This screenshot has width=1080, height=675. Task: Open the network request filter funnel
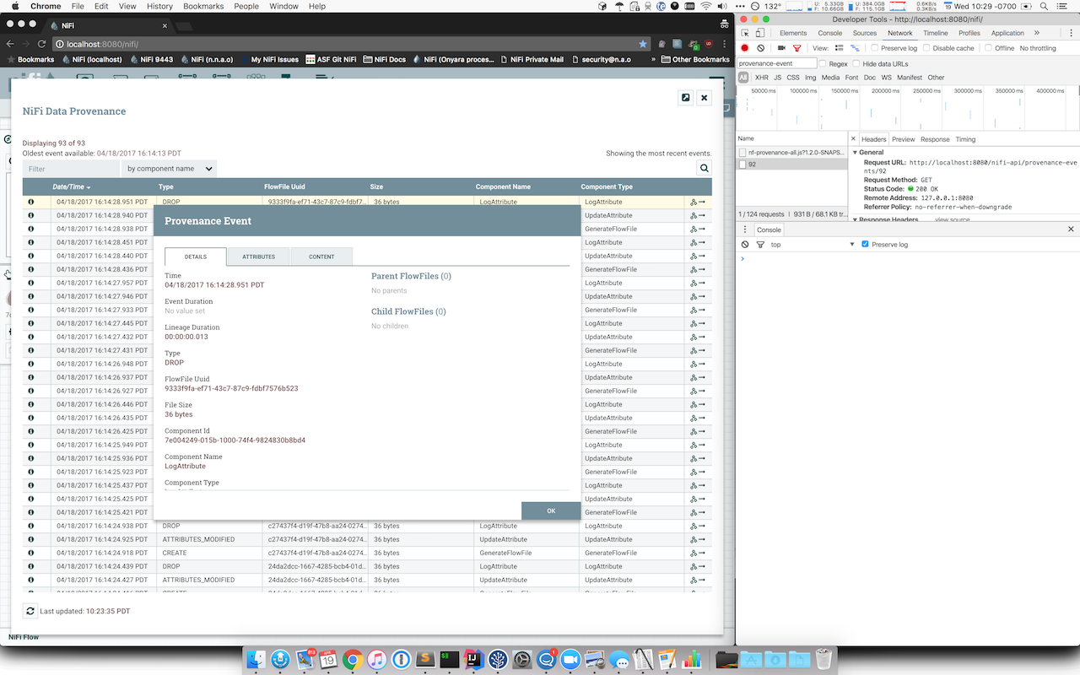(x=796, y=48)
